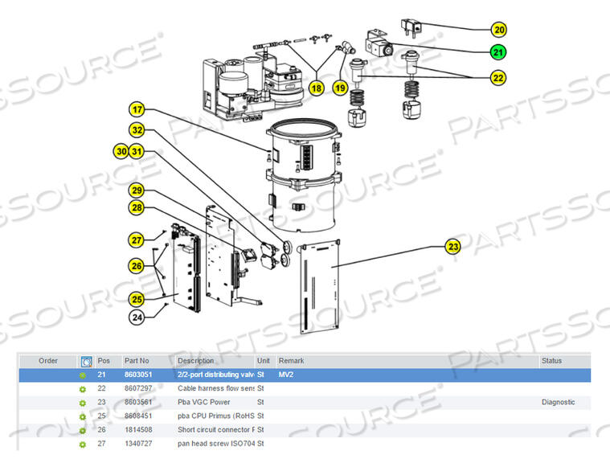Click callout 32 in the diagram
This screenshot has width=610, height=467.
(x=137, y=130)
